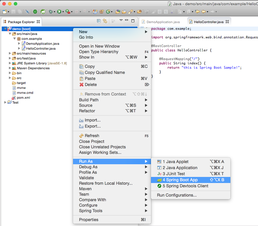The width and height of the screenshot is (258, 226).
Task: Click Refresh in the context menu
Action: pyautogui.click(x=112, y=136)
